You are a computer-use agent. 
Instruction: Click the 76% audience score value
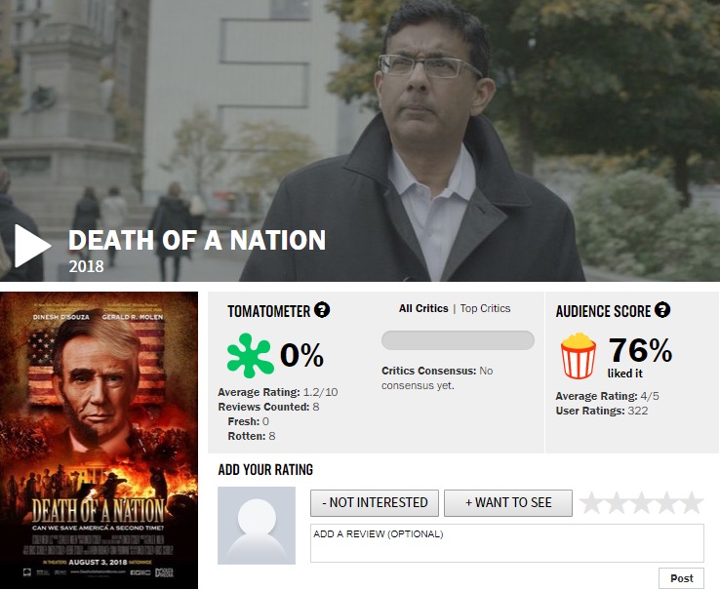[x=640, y=350]
